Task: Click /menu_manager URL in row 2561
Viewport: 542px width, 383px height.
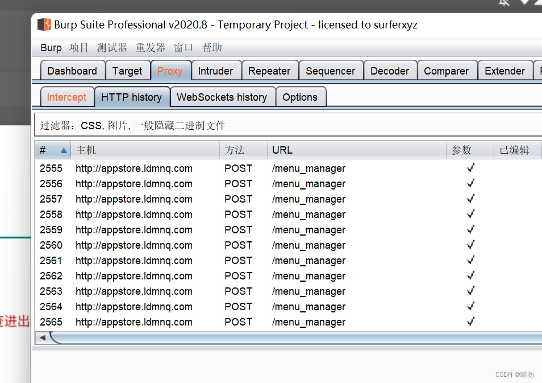Action: pyautogui.click(x=308, y=261)
